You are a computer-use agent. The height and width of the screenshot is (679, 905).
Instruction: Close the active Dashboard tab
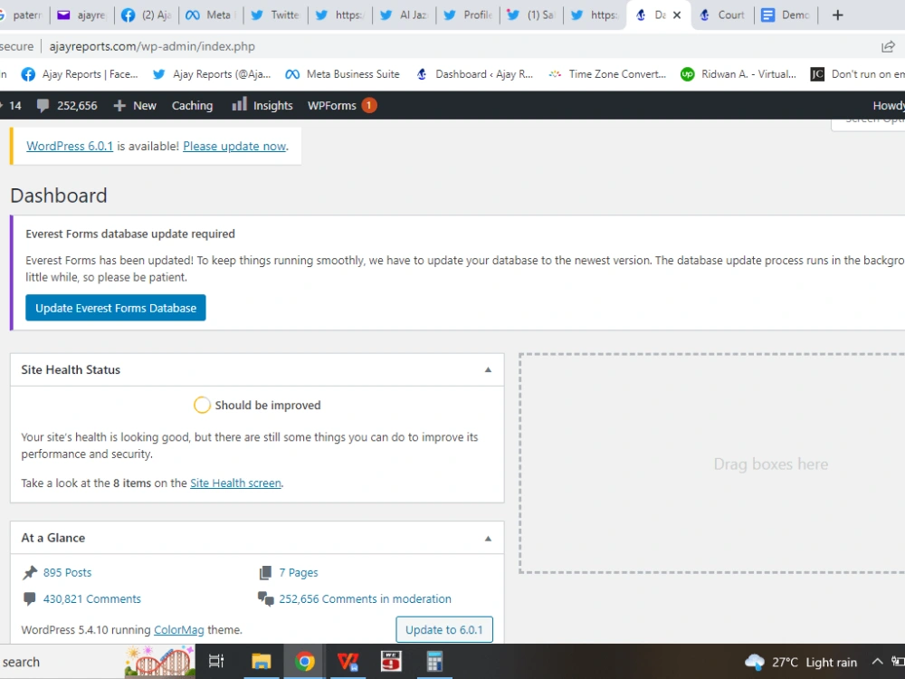[677, 15]
